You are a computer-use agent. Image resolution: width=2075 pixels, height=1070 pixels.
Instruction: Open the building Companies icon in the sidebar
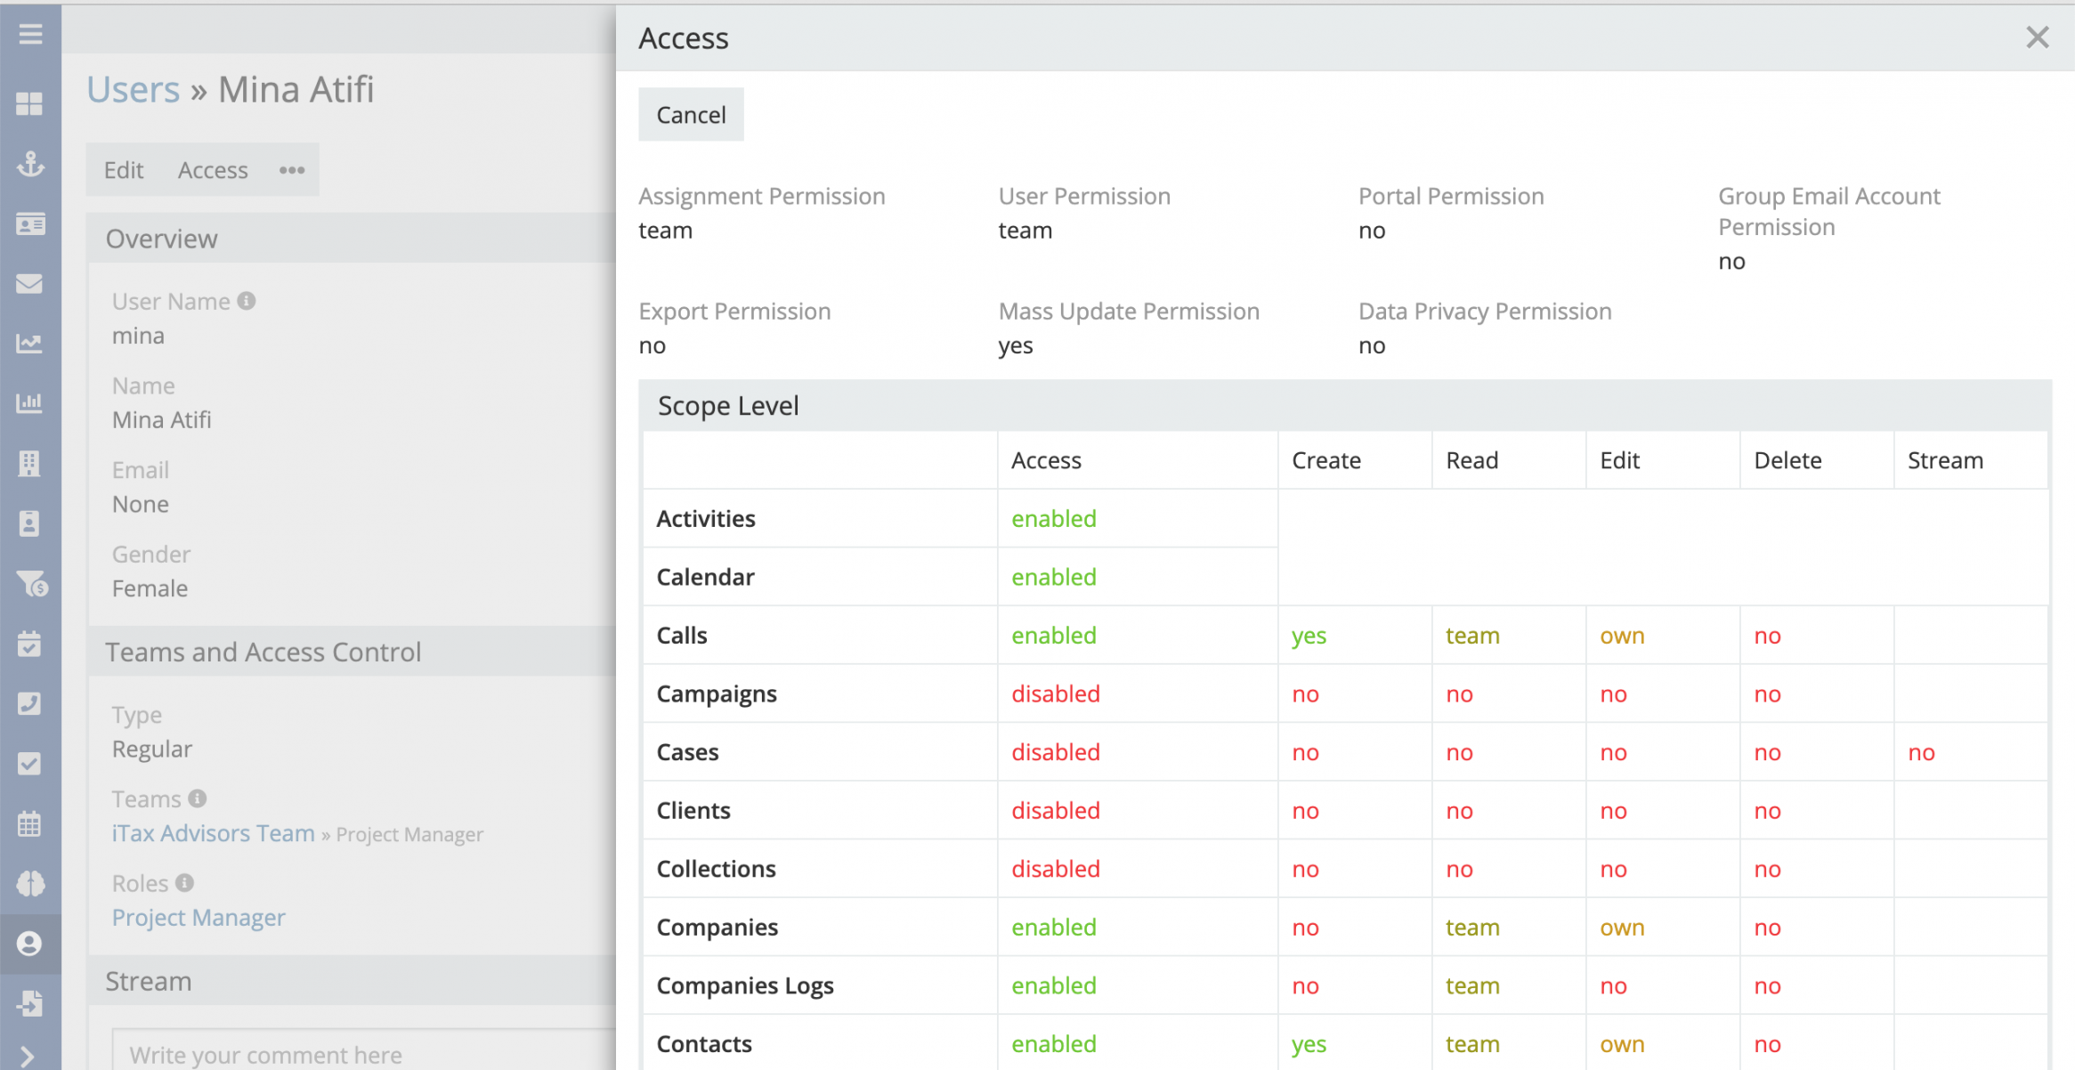coord(29,463)
